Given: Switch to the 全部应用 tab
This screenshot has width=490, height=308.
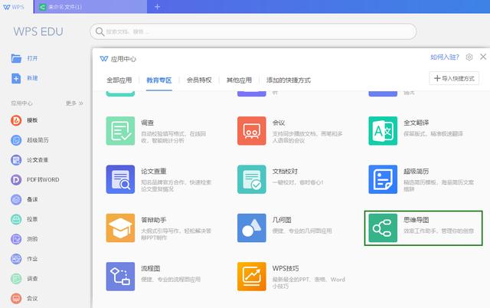Looking at the screenshot, I should click(119, 80).
